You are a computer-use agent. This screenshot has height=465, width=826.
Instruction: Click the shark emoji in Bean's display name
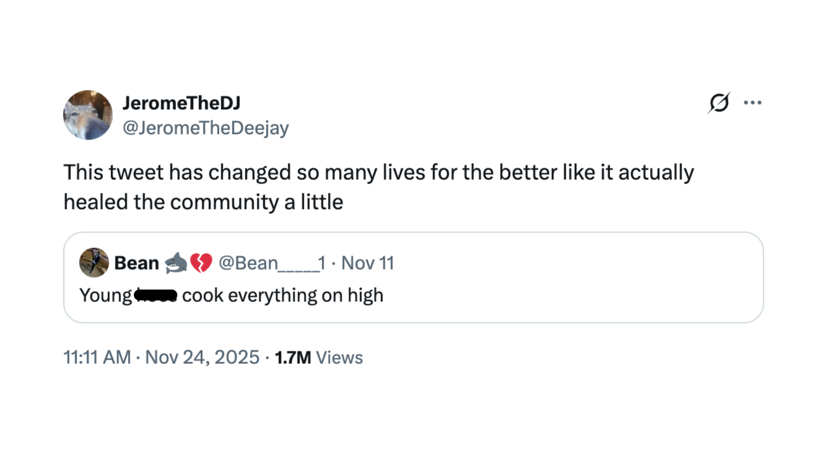[176, 263]
